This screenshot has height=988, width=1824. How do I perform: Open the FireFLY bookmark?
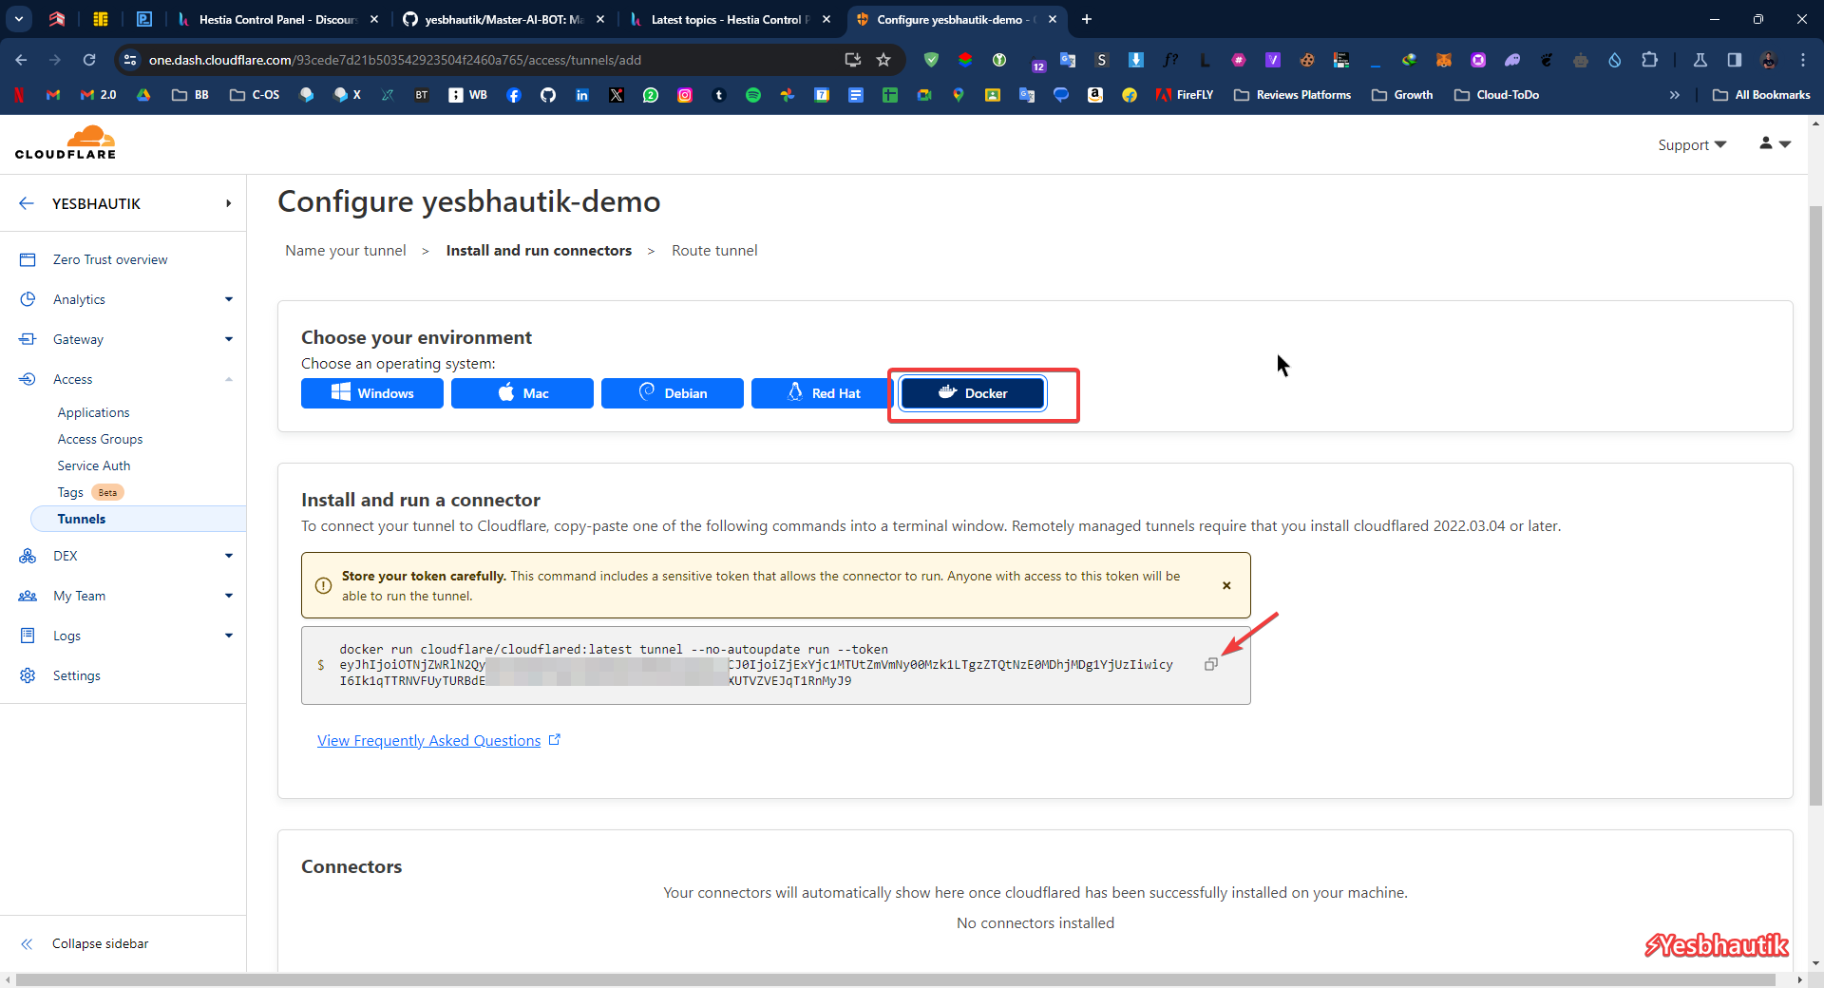click(x=1185, y=95)
